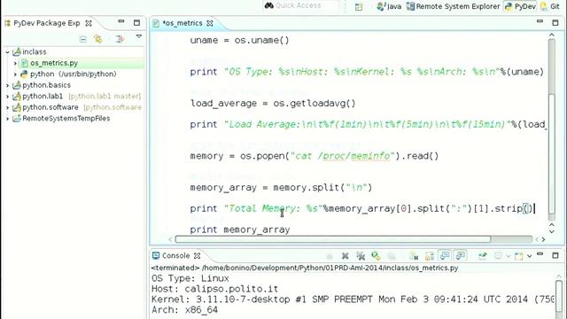Click the filters icon in Package Explorer toolbar
This screenshot has width=567, height=319.
120,39
